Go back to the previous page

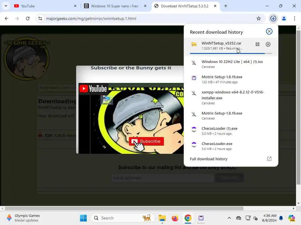(x=6, y=18)
